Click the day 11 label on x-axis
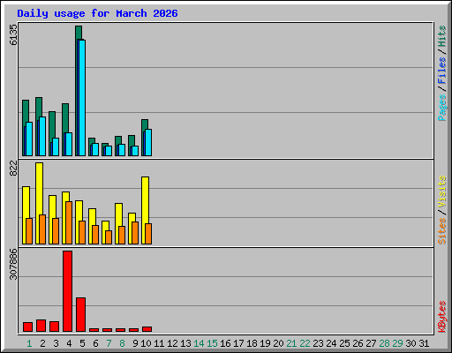The height and width of the screenshot is (353, 452). 159,343
